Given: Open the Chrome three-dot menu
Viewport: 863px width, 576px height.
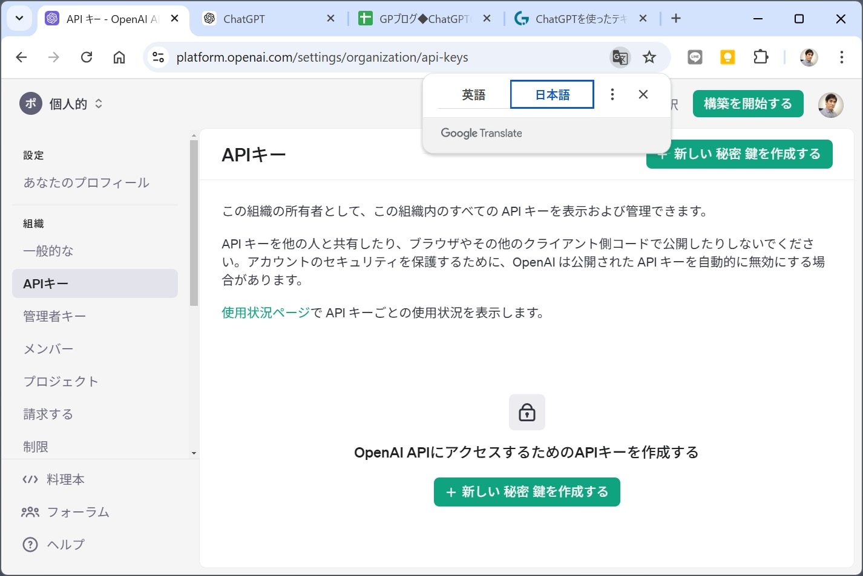Looking at the screenshot, I should coord(842,57).
